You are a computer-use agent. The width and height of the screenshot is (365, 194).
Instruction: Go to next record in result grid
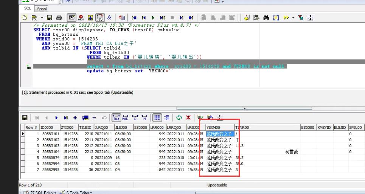point(56,118)
